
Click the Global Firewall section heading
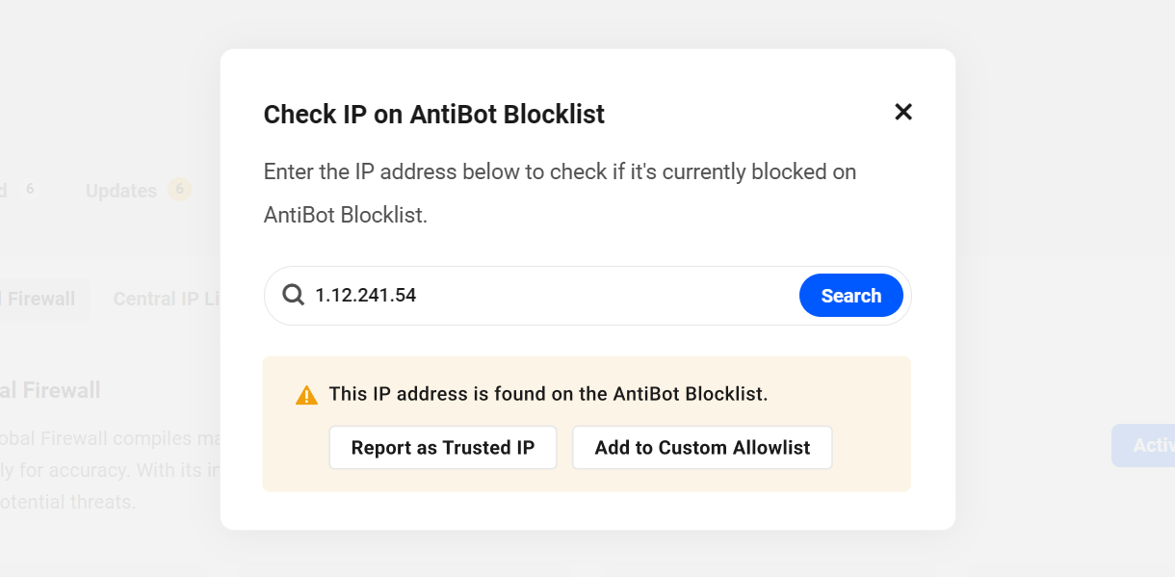pyautogui.click(x=50, y=390)
